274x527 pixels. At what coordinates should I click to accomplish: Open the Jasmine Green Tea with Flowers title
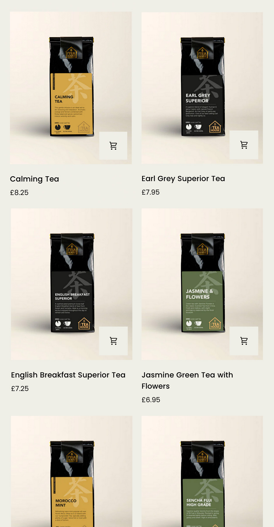tap(187, 380)
